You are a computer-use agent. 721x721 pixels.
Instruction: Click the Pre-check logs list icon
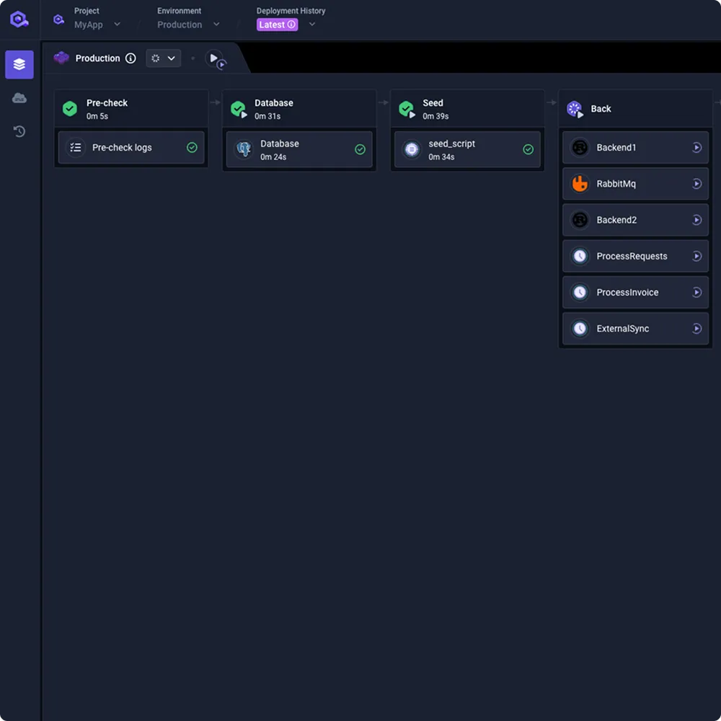76,148
